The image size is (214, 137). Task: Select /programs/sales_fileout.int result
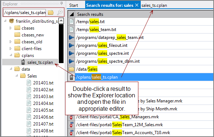144,45
